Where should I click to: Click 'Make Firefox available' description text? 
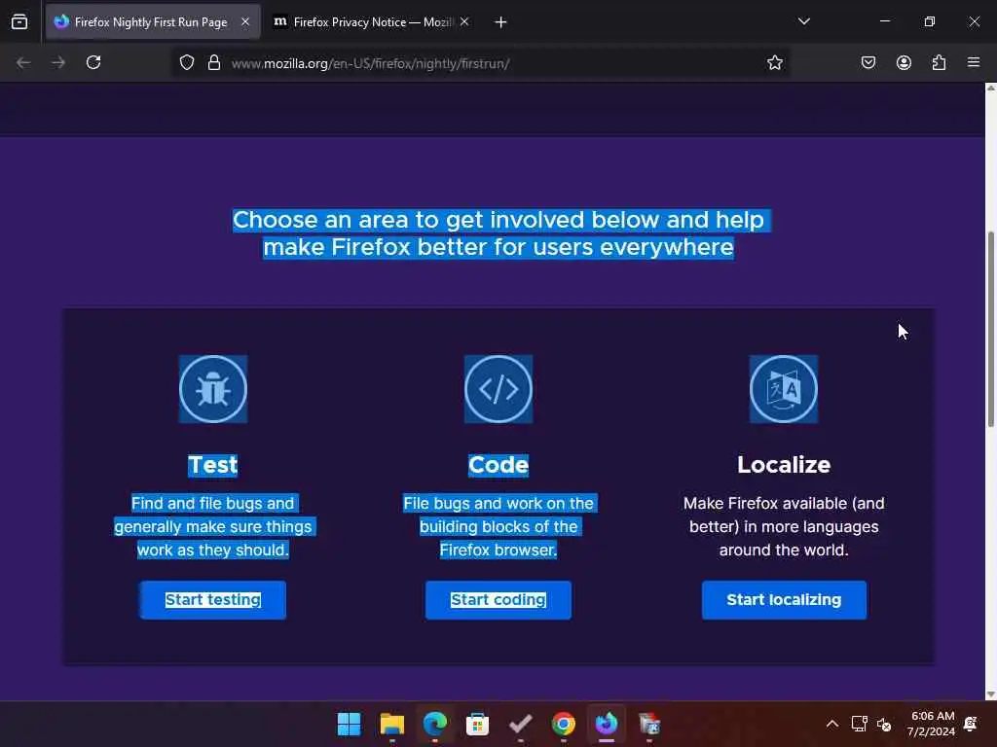pos(784,526)
